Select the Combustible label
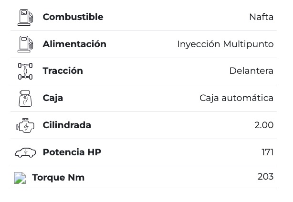 point(73,17)
